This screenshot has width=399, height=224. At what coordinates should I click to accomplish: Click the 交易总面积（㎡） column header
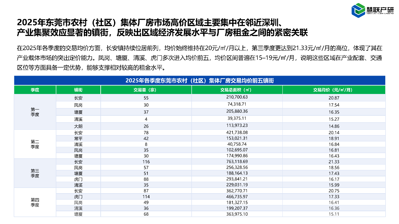(237, 90)
